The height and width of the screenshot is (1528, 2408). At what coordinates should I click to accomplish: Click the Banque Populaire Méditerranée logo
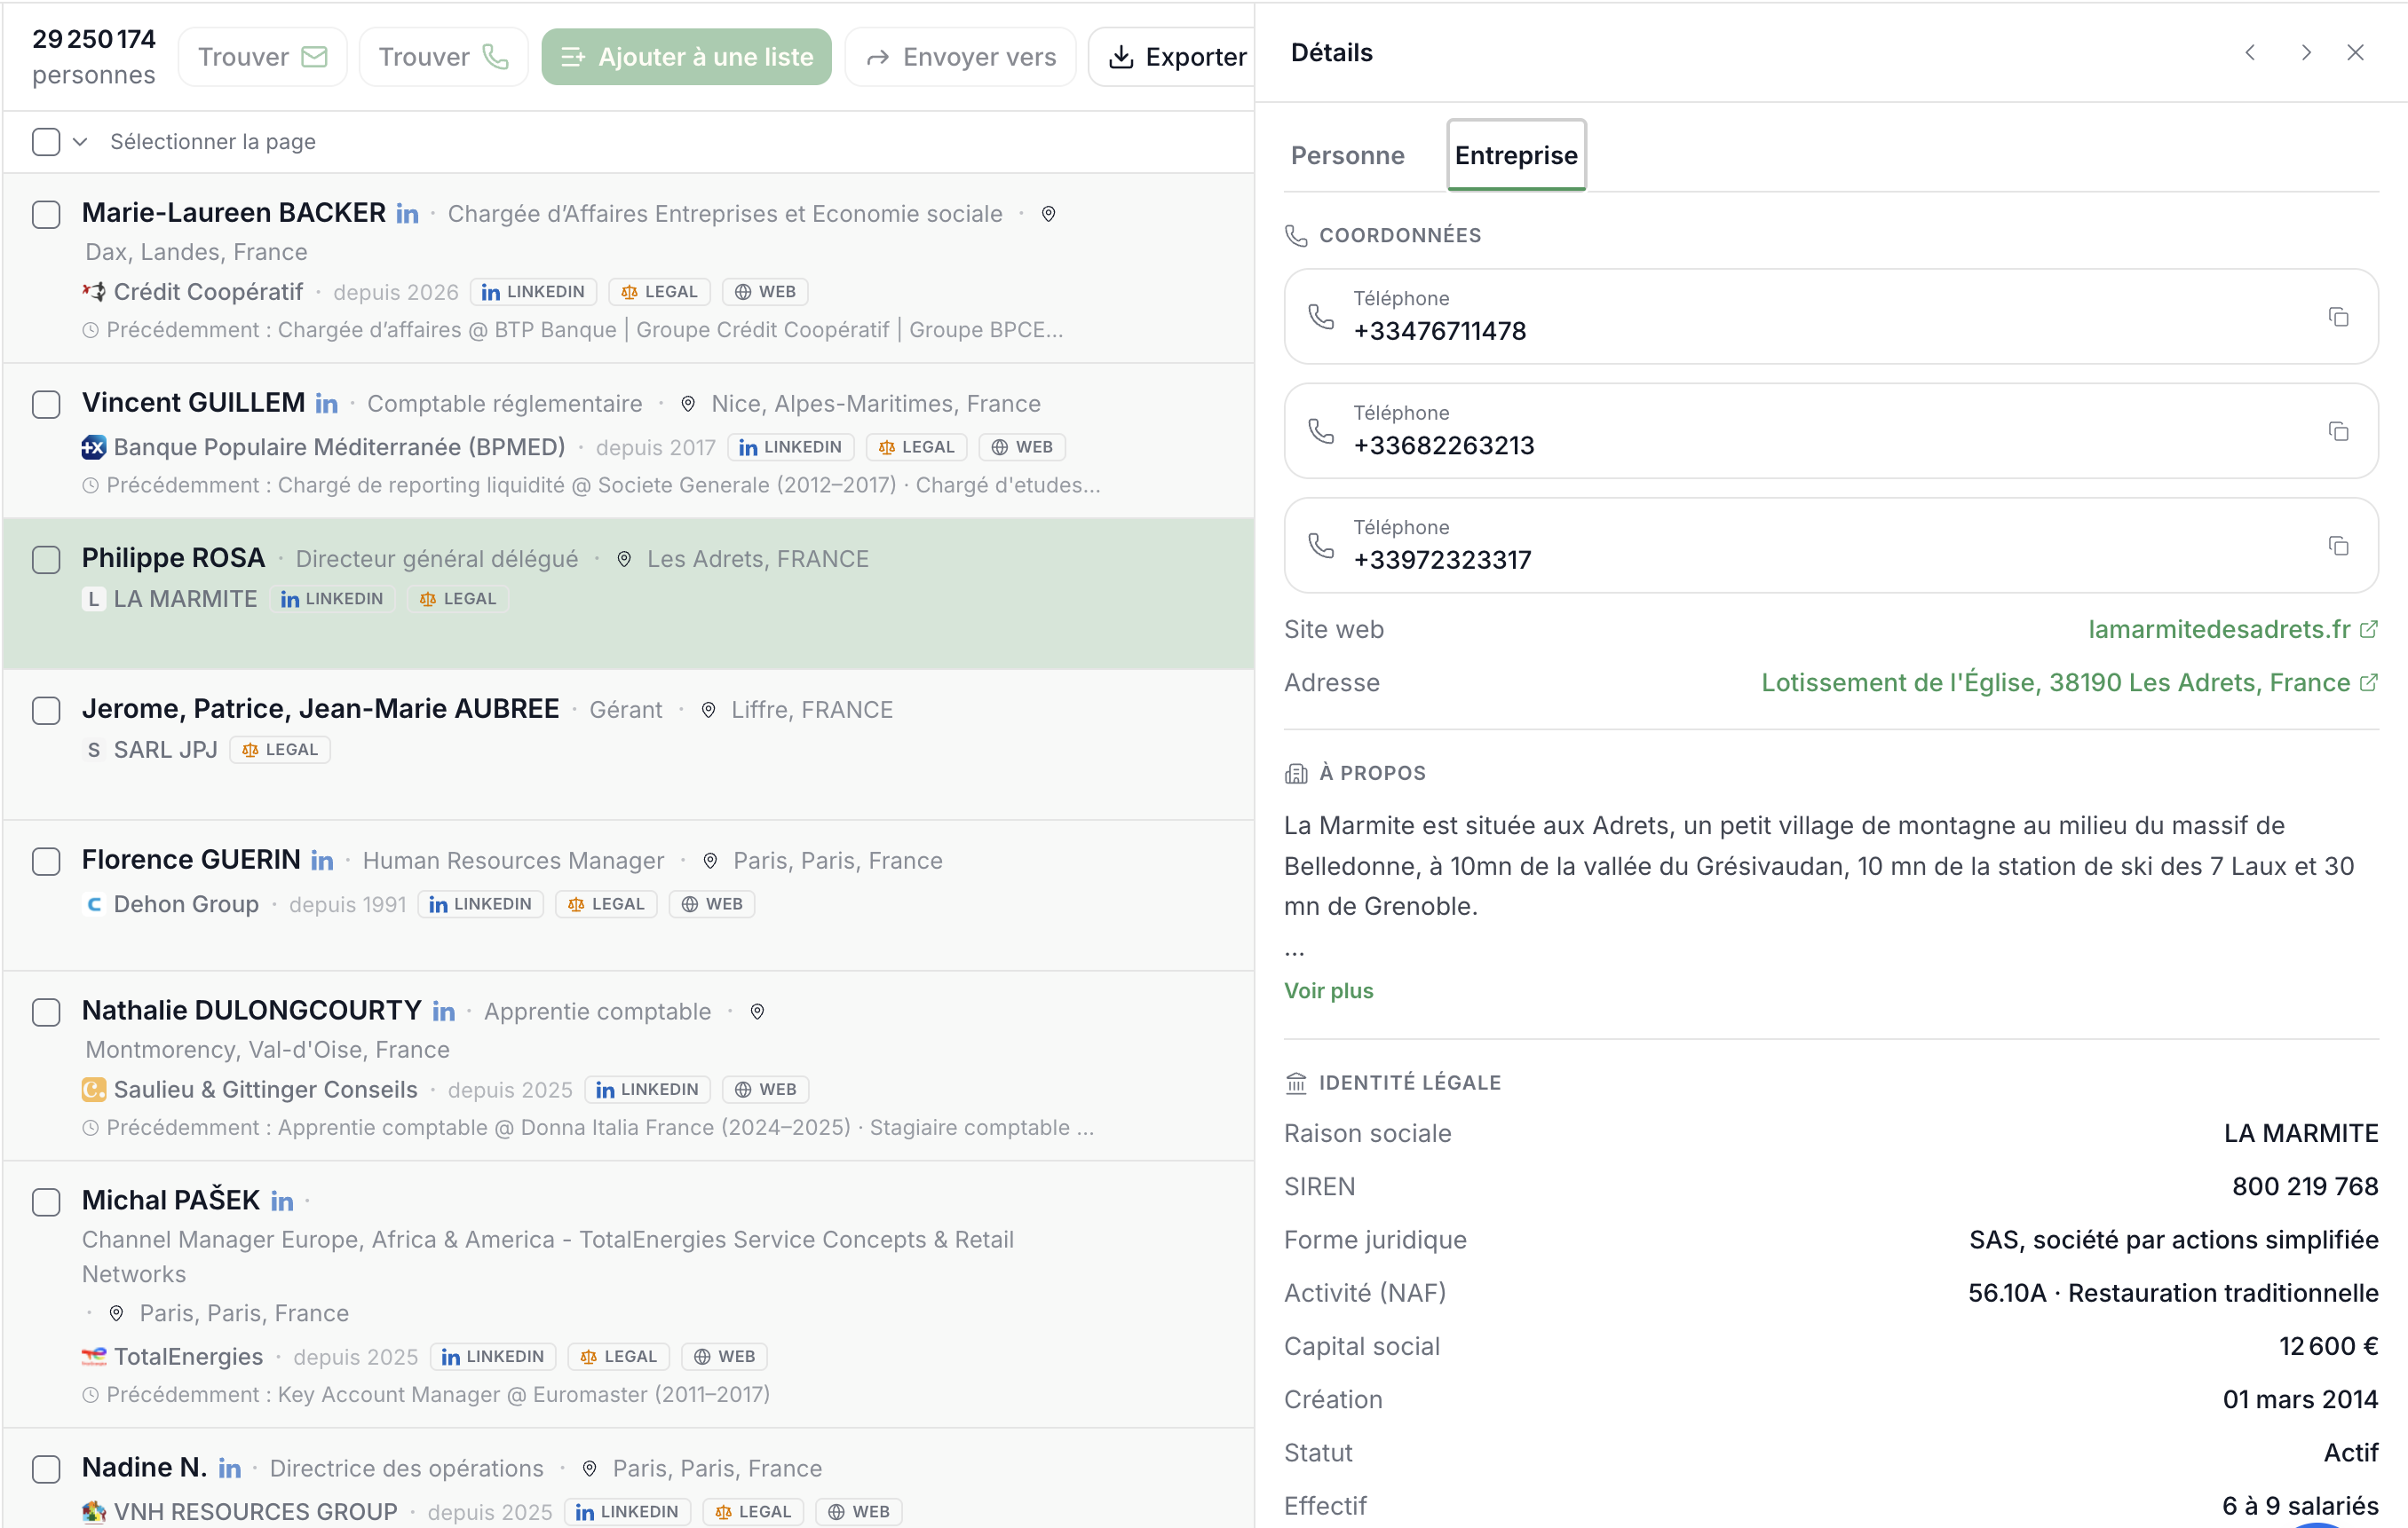coord(94,446)
